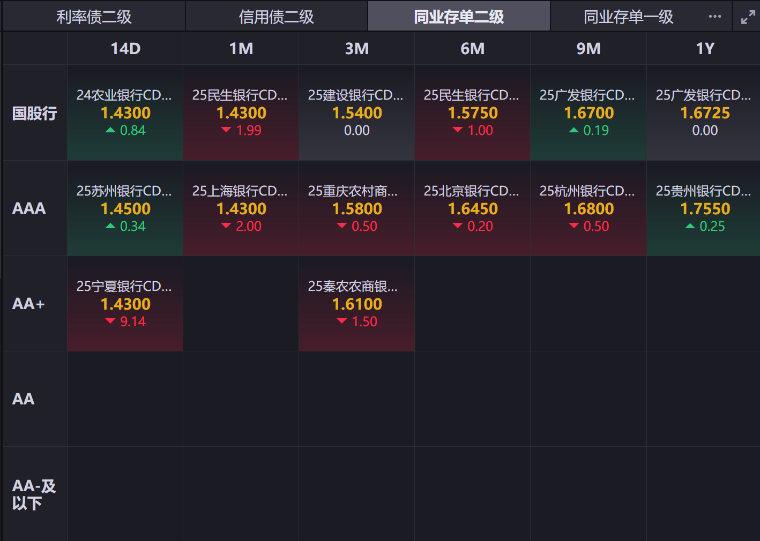Click the 0.34 up change value
The image size is (760, 541).
point(133,226)
